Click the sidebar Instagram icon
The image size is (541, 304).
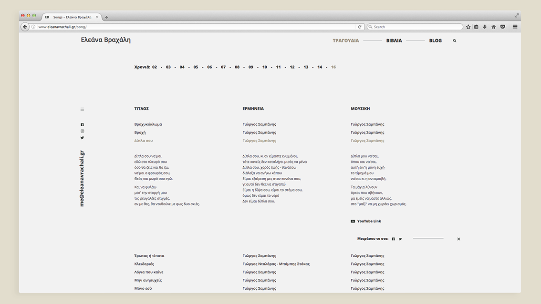82,131
